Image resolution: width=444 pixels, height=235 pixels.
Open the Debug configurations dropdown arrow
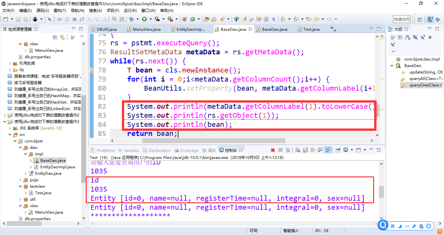[137, 19]
